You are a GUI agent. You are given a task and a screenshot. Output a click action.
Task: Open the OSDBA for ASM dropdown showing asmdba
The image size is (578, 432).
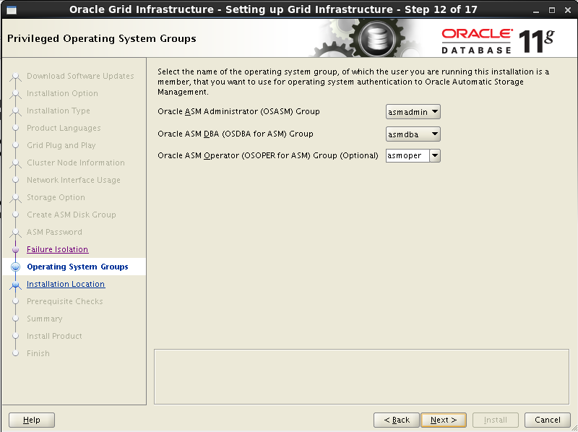[x=413, y=134]
